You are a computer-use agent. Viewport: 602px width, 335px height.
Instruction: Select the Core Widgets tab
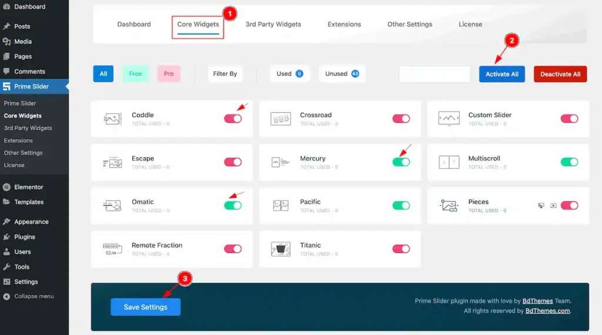point(198,24)
